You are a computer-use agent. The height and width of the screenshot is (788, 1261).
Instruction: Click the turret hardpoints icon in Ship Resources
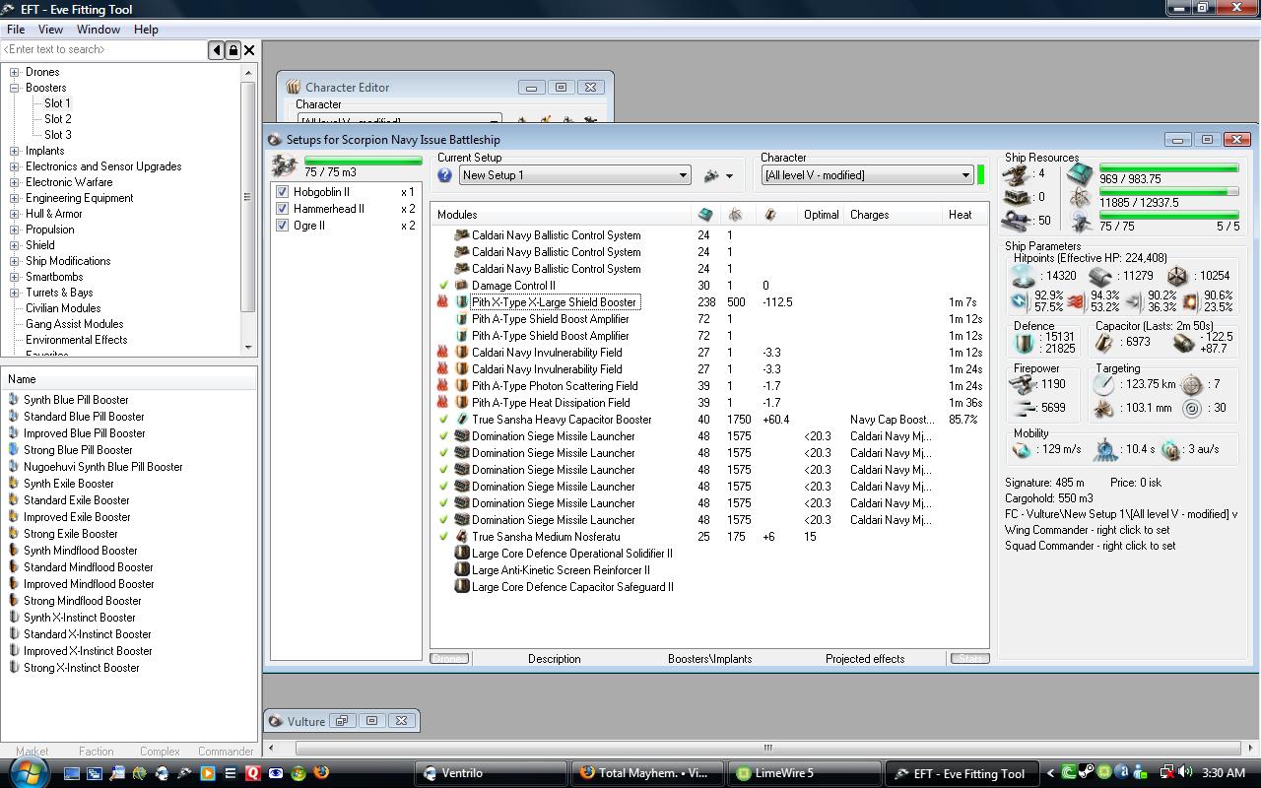tap(1017, 174)
